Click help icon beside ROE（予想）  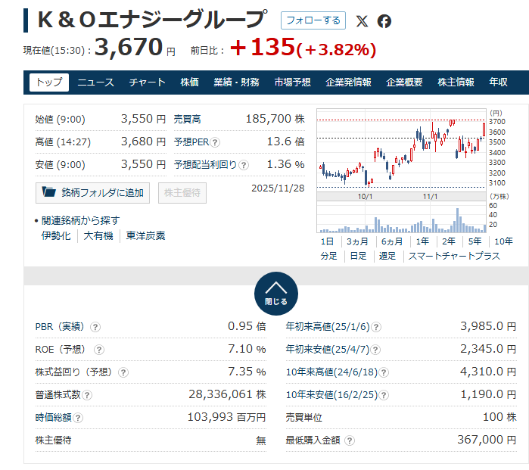click(98, 350)
